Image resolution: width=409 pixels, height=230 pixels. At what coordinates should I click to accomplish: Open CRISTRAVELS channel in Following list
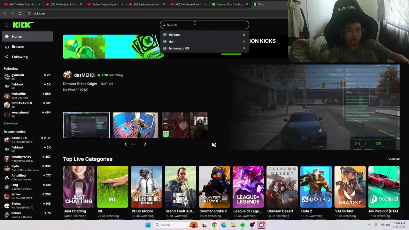click(x=27, y=105)
